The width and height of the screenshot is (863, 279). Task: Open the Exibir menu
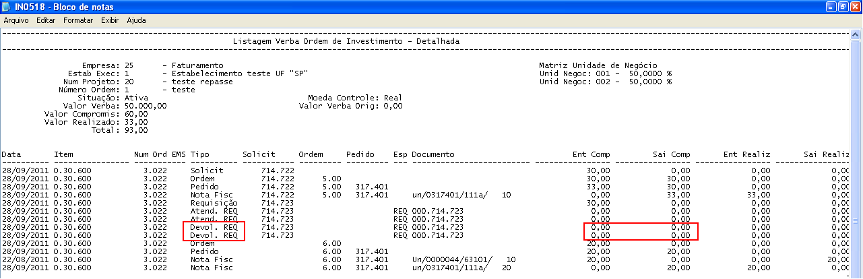point(110,20)
